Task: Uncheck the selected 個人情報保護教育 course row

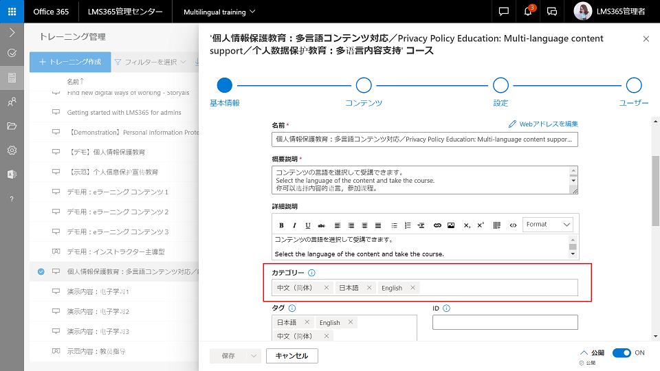Action: 41,271
